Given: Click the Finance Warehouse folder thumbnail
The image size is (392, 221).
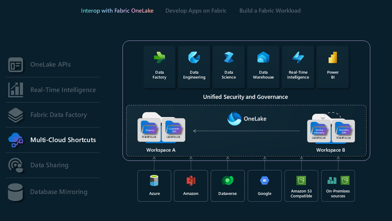Looking at the screenshot, I should (149, 130).
